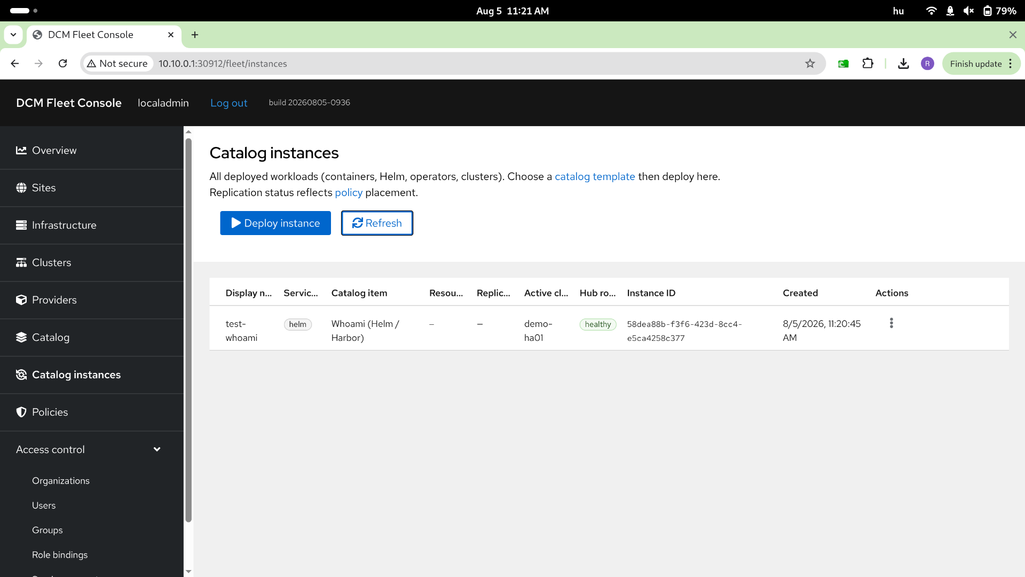Click the sidebar vertical scrollbar thumb

click(x=188, y=330)
